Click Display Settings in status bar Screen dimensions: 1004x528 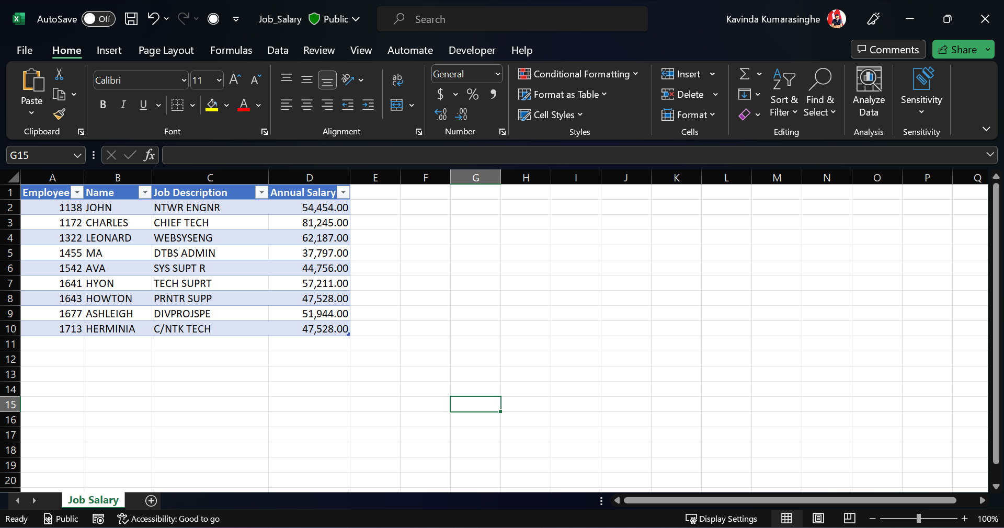point(721,519)
